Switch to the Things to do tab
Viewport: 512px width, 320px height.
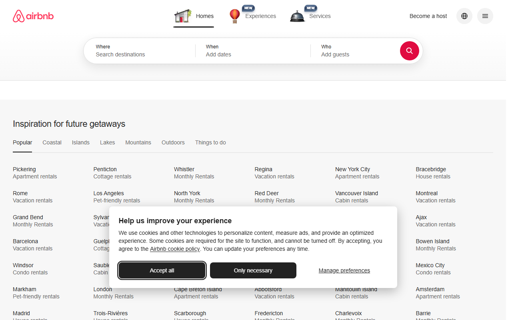tap(210, 142)
